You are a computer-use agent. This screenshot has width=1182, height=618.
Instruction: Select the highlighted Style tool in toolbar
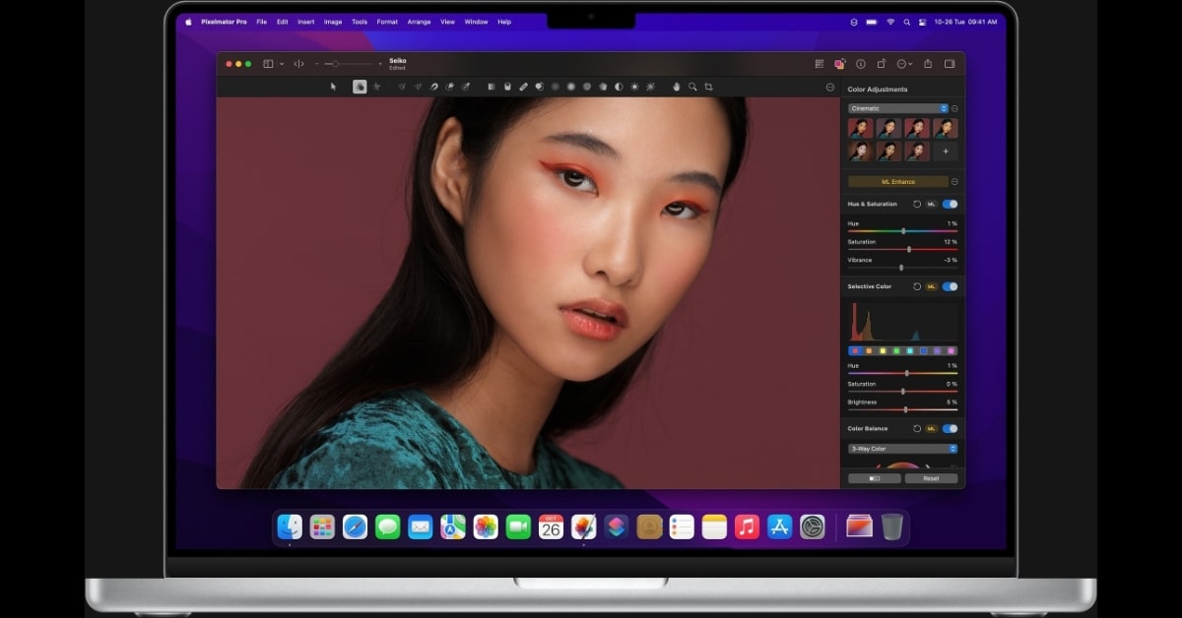point(360,87)
